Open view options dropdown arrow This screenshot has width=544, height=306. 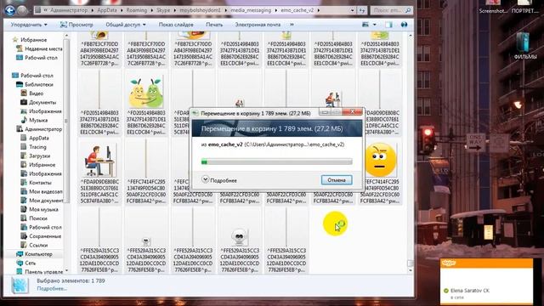tap(374, 25)
